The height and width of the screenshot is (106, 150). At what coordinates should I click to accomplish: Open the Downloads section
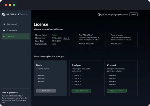[x=16, y=30]
